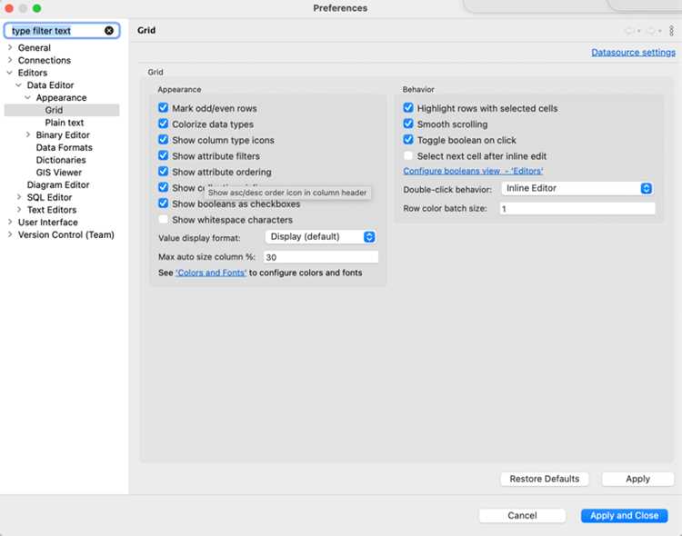The width and height of the screenshot is (682, 536).
Task: Expand the Text Editors node
Action: pos(19,210)
